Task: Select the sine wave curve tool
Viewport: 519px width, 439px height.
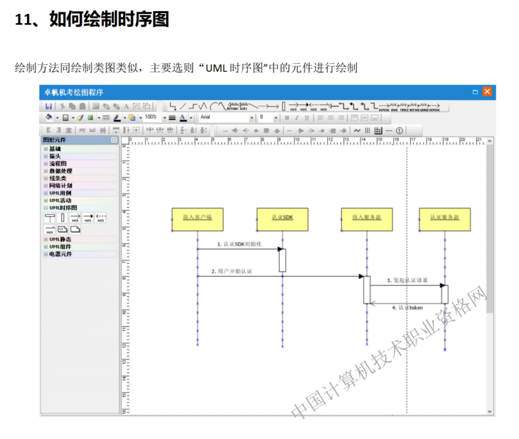Action: tap(221, 106)
